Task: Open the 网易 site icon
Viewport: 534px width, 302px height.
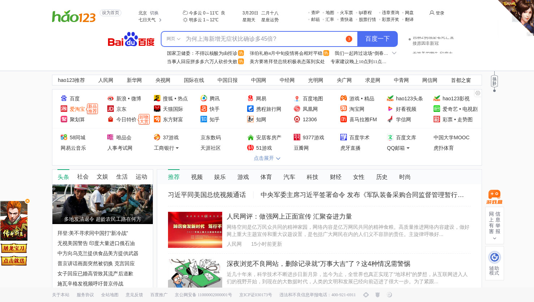Action: [x=250, y=98]
